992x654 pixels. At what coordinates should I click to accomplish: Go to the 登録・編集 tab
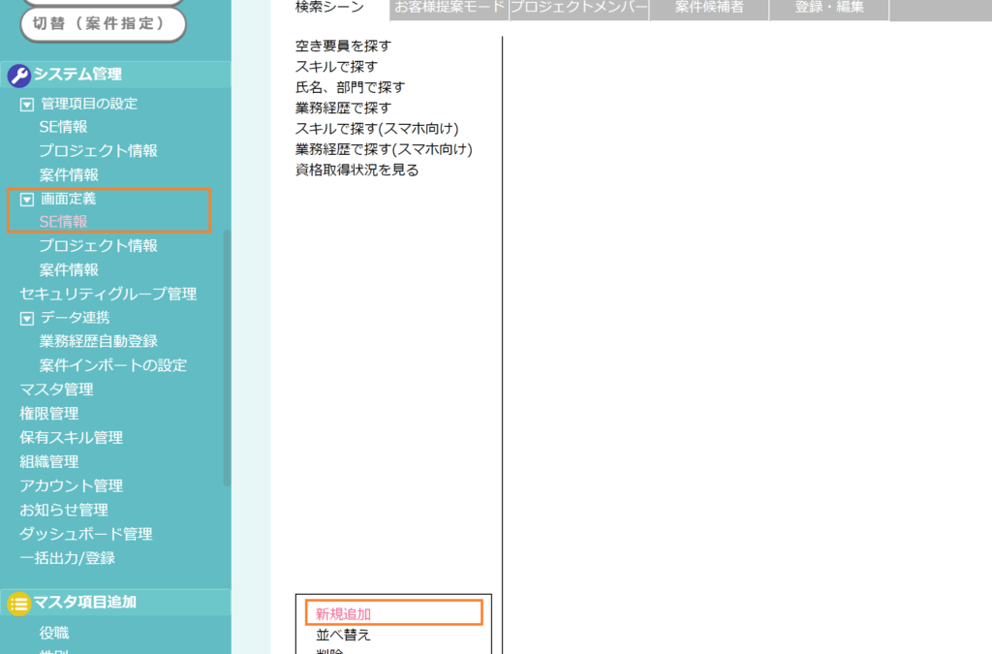click(x=828, y=8)
